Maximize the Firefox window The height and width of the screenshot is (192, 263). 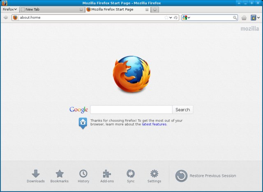click(251, 3)
